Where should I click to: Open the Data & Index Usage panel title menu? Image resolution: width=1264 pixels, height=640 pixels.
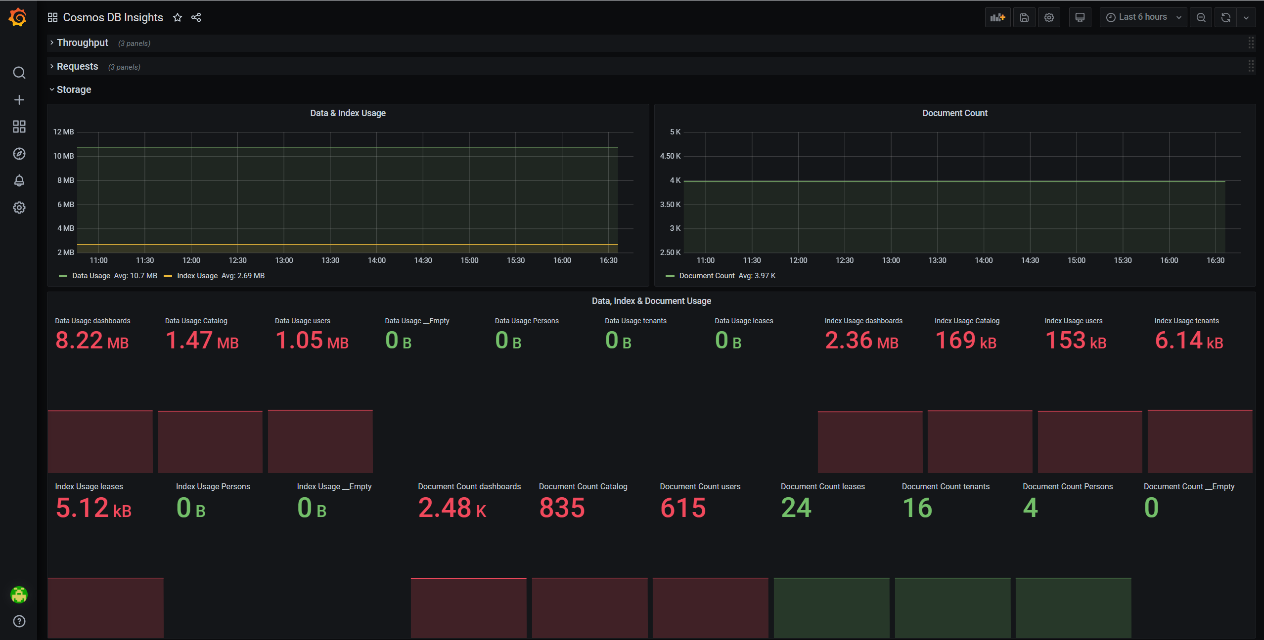(x=348, y=113)
